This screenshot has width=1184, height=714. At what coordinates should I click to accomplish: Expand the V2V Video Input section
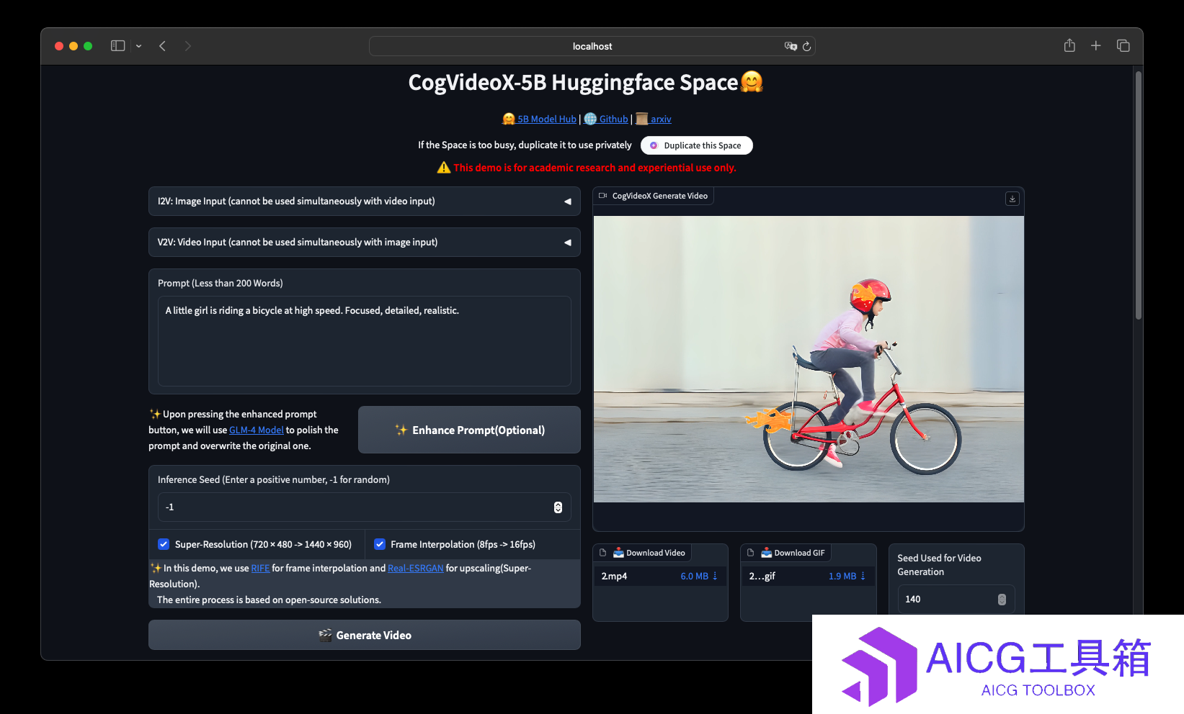click(x=364, y=243)
